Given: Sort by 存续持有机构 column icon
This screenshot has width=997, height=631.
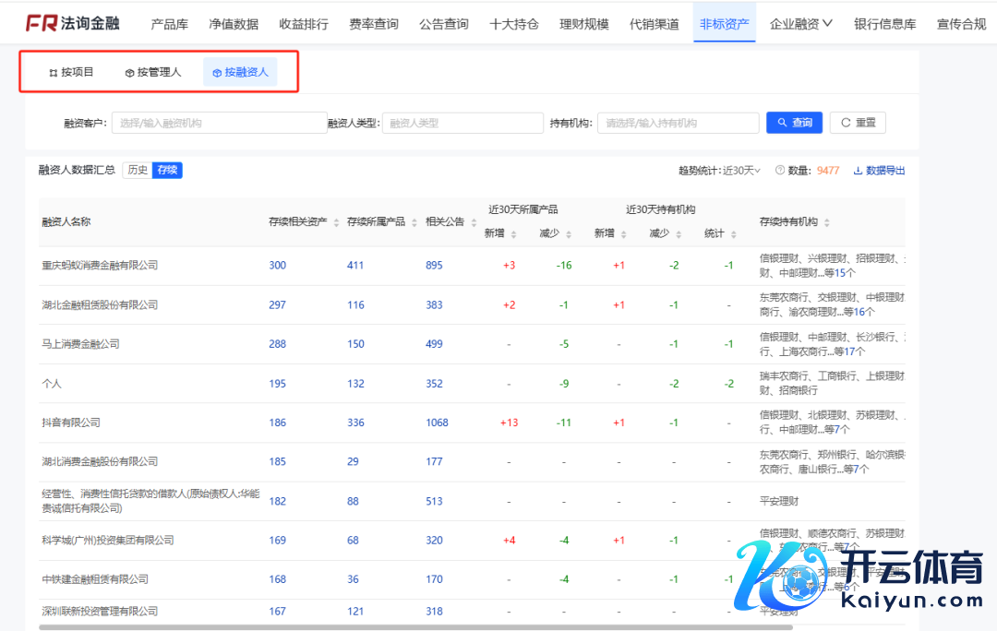Looking at the screenshot, I should (826, 222).
